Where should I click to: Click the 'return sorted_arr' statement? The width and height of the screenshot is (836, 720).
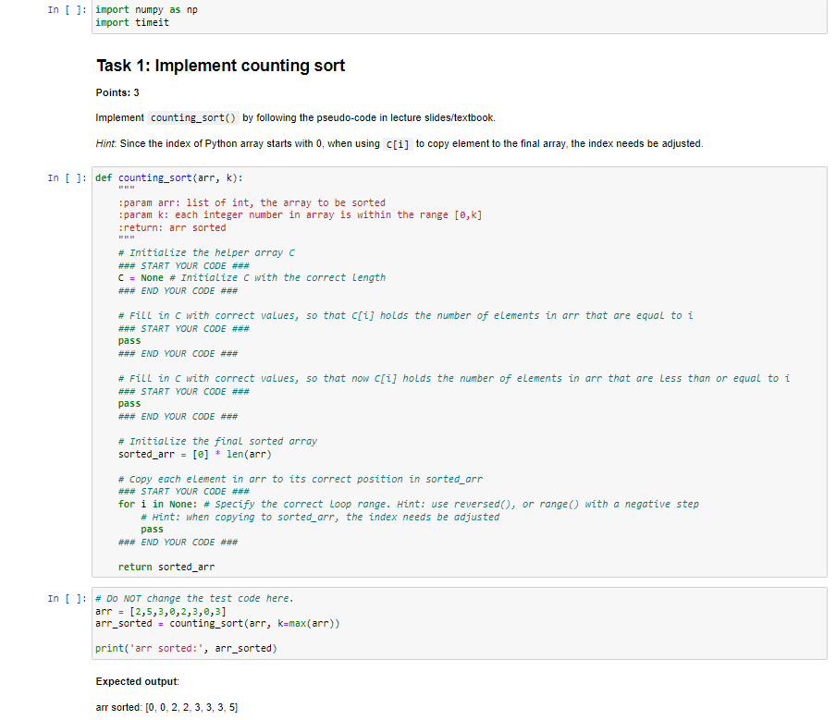(x=166, y=567)
